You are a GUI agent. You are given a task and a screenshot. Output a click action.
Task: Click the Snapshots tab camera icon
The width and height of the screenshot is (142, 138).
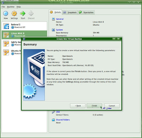[65, 12]
